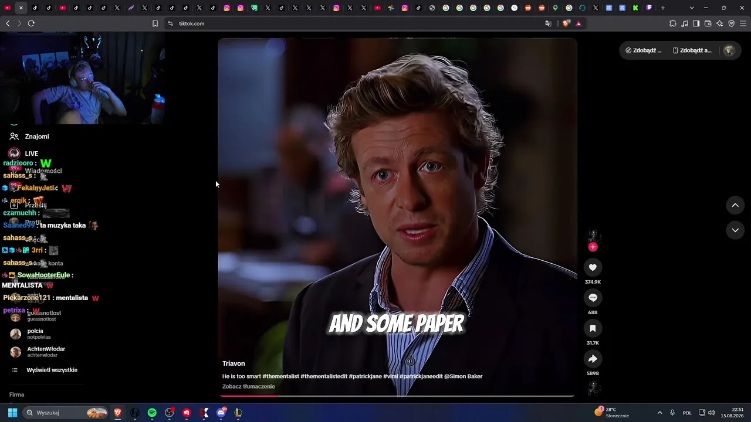
Task: Open the spinning sound disc thumbnail
Action: 593,388
